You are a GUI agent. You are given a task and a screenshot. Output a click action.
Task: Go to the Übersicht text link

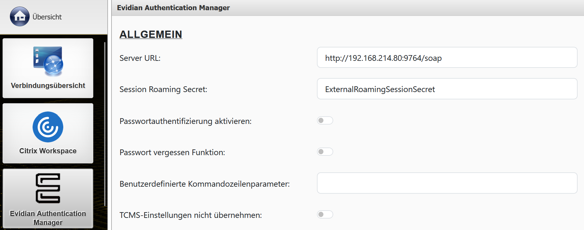(47, 17)
